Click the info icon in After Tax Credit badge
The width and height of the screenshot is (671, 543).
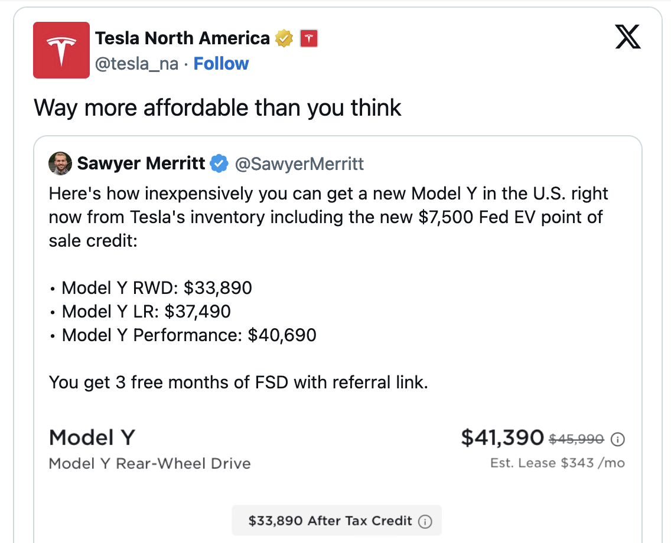pyautogui.click(x=425, y=521)
